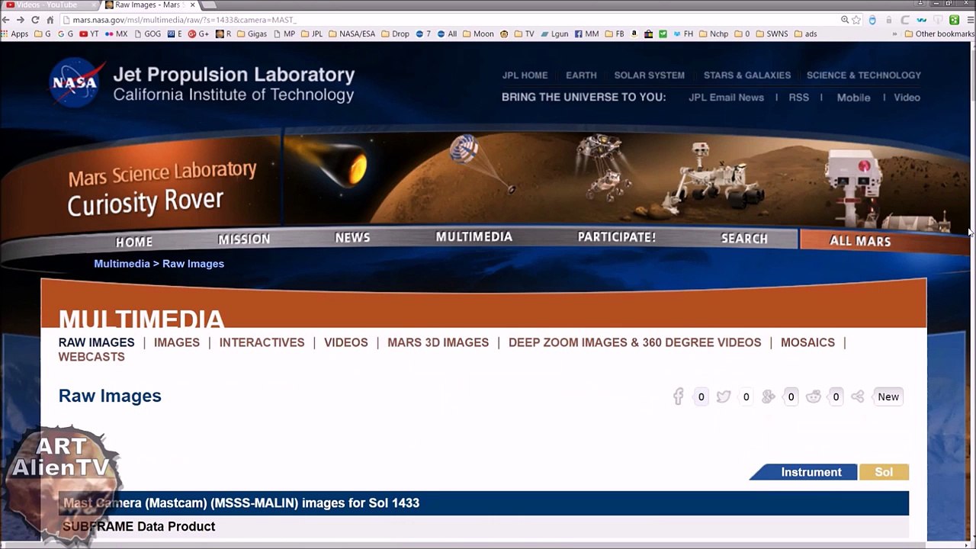Share page on Twitter
Viewport: 976px width, 549px height.
(x=724, y=396)
